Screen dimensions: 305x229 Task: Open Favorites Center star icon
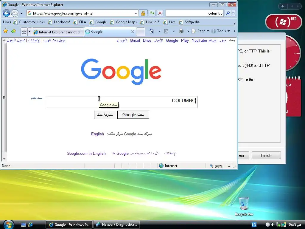6,31
